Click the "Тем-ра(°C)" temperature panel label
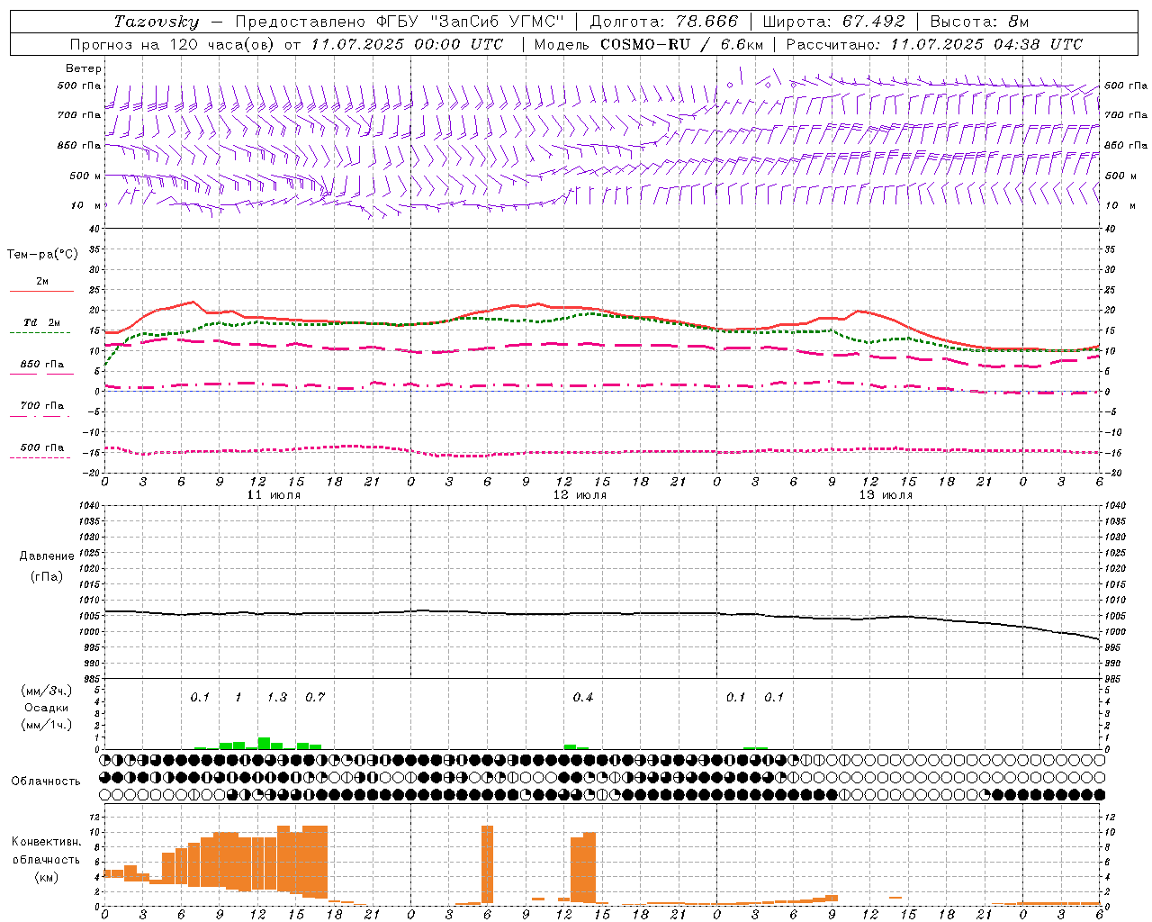 (42, 255)
